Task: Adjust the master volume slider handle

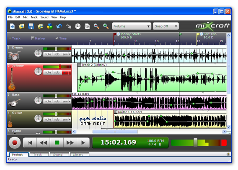Action: [x=195, y=142]
